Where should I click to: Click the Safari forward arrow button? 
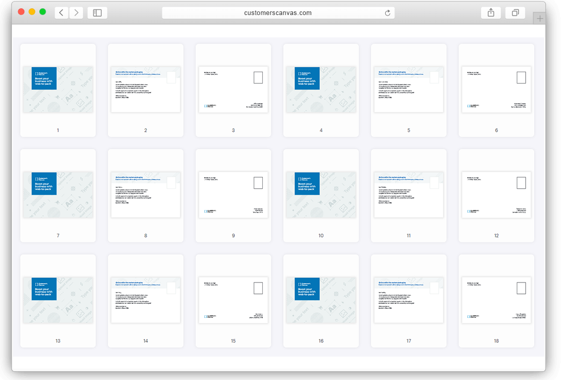[x=76, y=13]
